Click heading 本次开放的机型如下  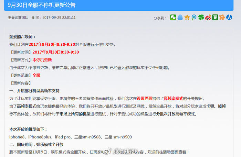click(x=28, y=129)
